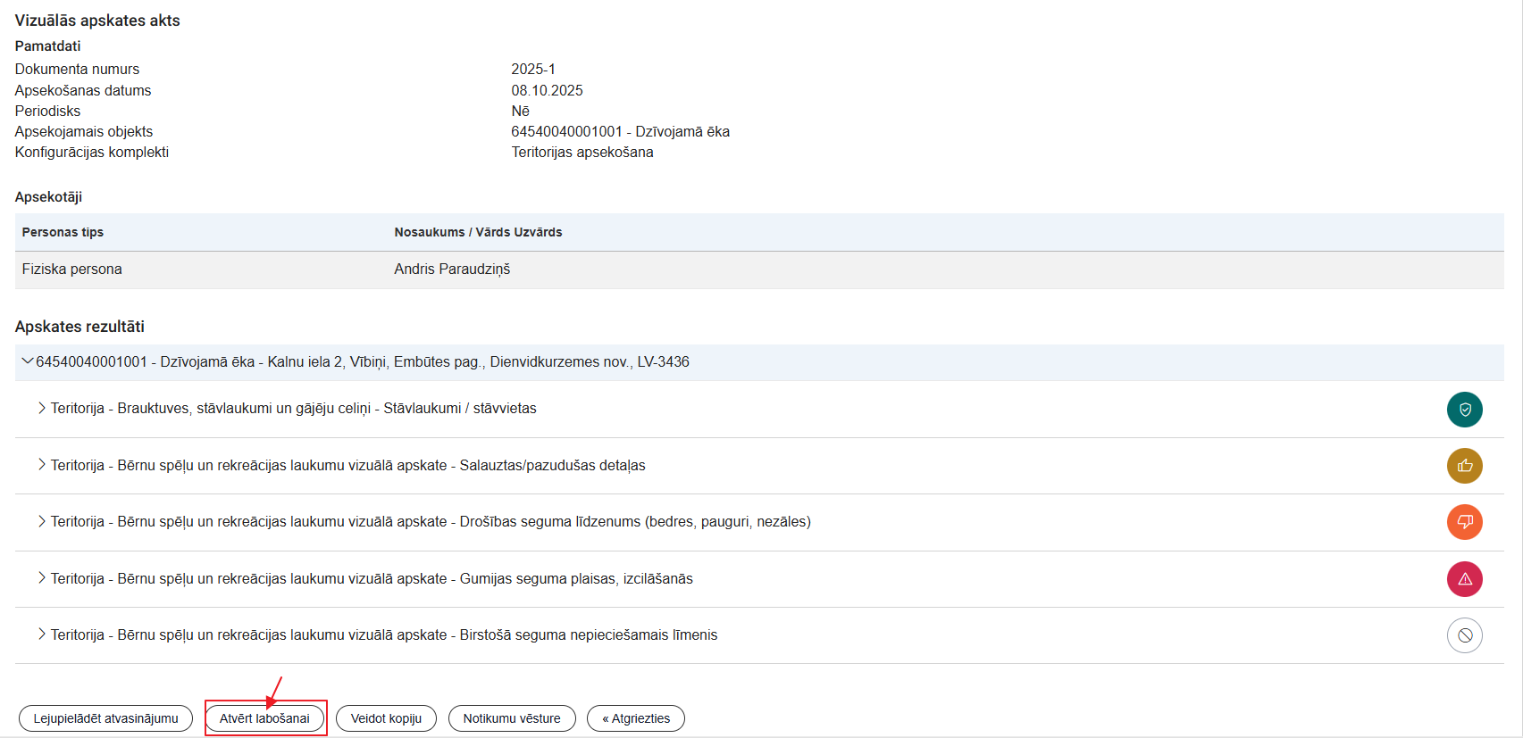Viewport: 1523px width, 738px height.
Task: Click the Veidot kopiju button
Action: pos(386,718)
